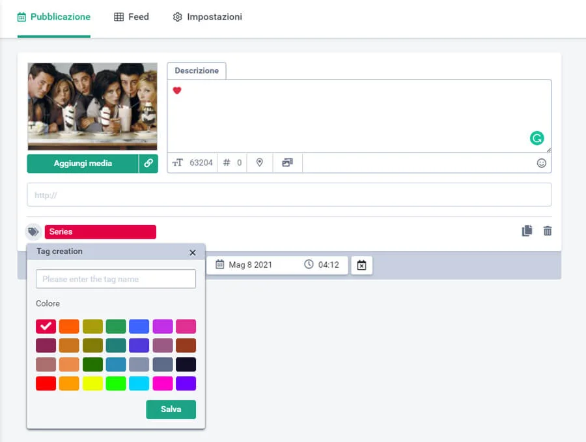
Task: Click the tag name input field
Action: coord(116,279)
